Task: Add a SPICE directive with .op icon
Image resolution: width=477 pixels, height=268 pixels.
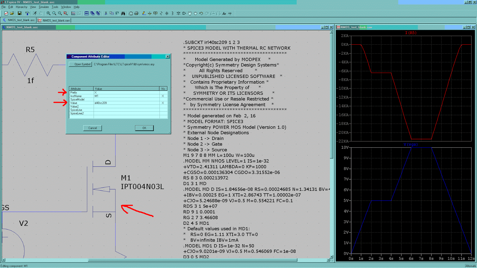Action: coord(230,13)
